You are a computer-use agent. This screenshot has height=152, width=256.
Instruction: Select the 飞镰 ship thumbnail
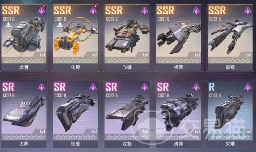coord(127,36)
